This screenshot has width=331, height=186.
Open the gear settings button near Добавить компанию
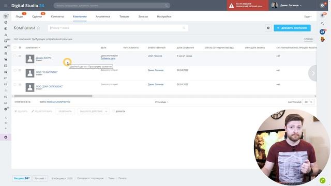point(268,28)
